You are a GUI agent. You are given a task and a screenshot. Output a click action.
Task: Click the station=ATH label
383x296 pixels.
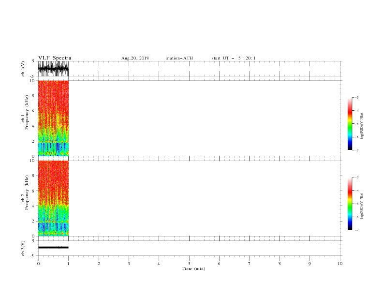pos(179,58)
